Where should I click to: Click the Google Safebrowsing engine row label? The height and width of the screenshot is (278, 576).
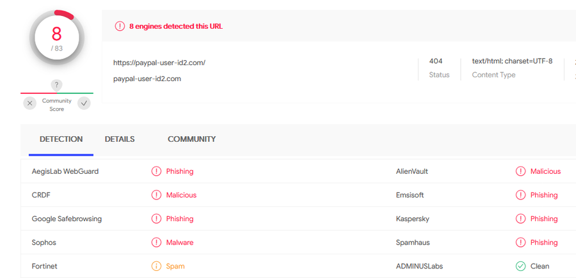pyautogui.click(x=67, y=219)
